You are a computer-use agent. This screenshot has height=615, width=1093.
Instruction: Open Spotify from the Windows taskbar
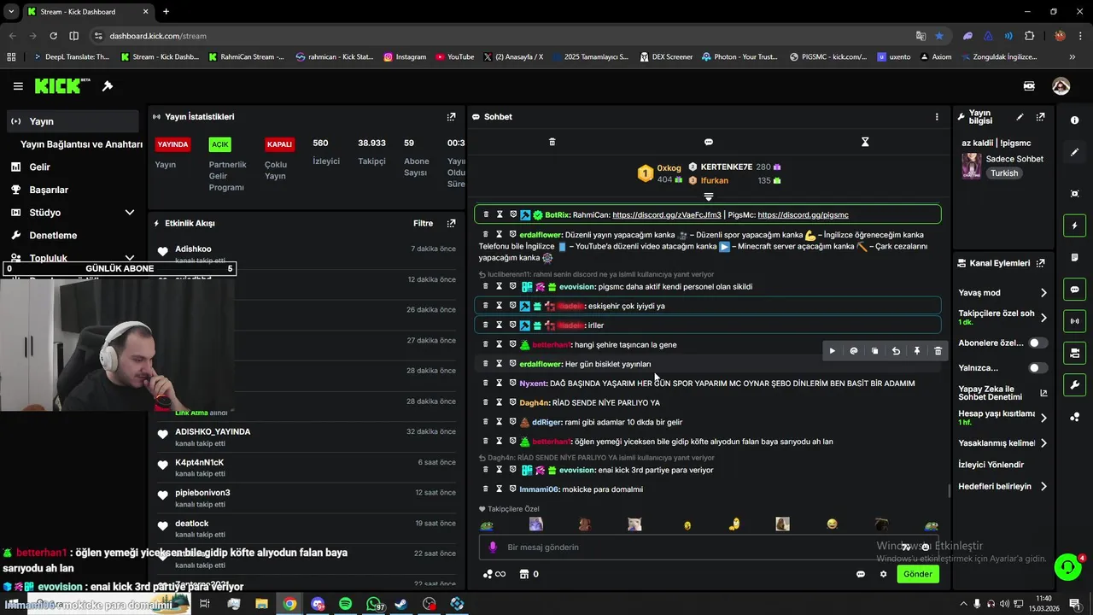click(345, 604)
